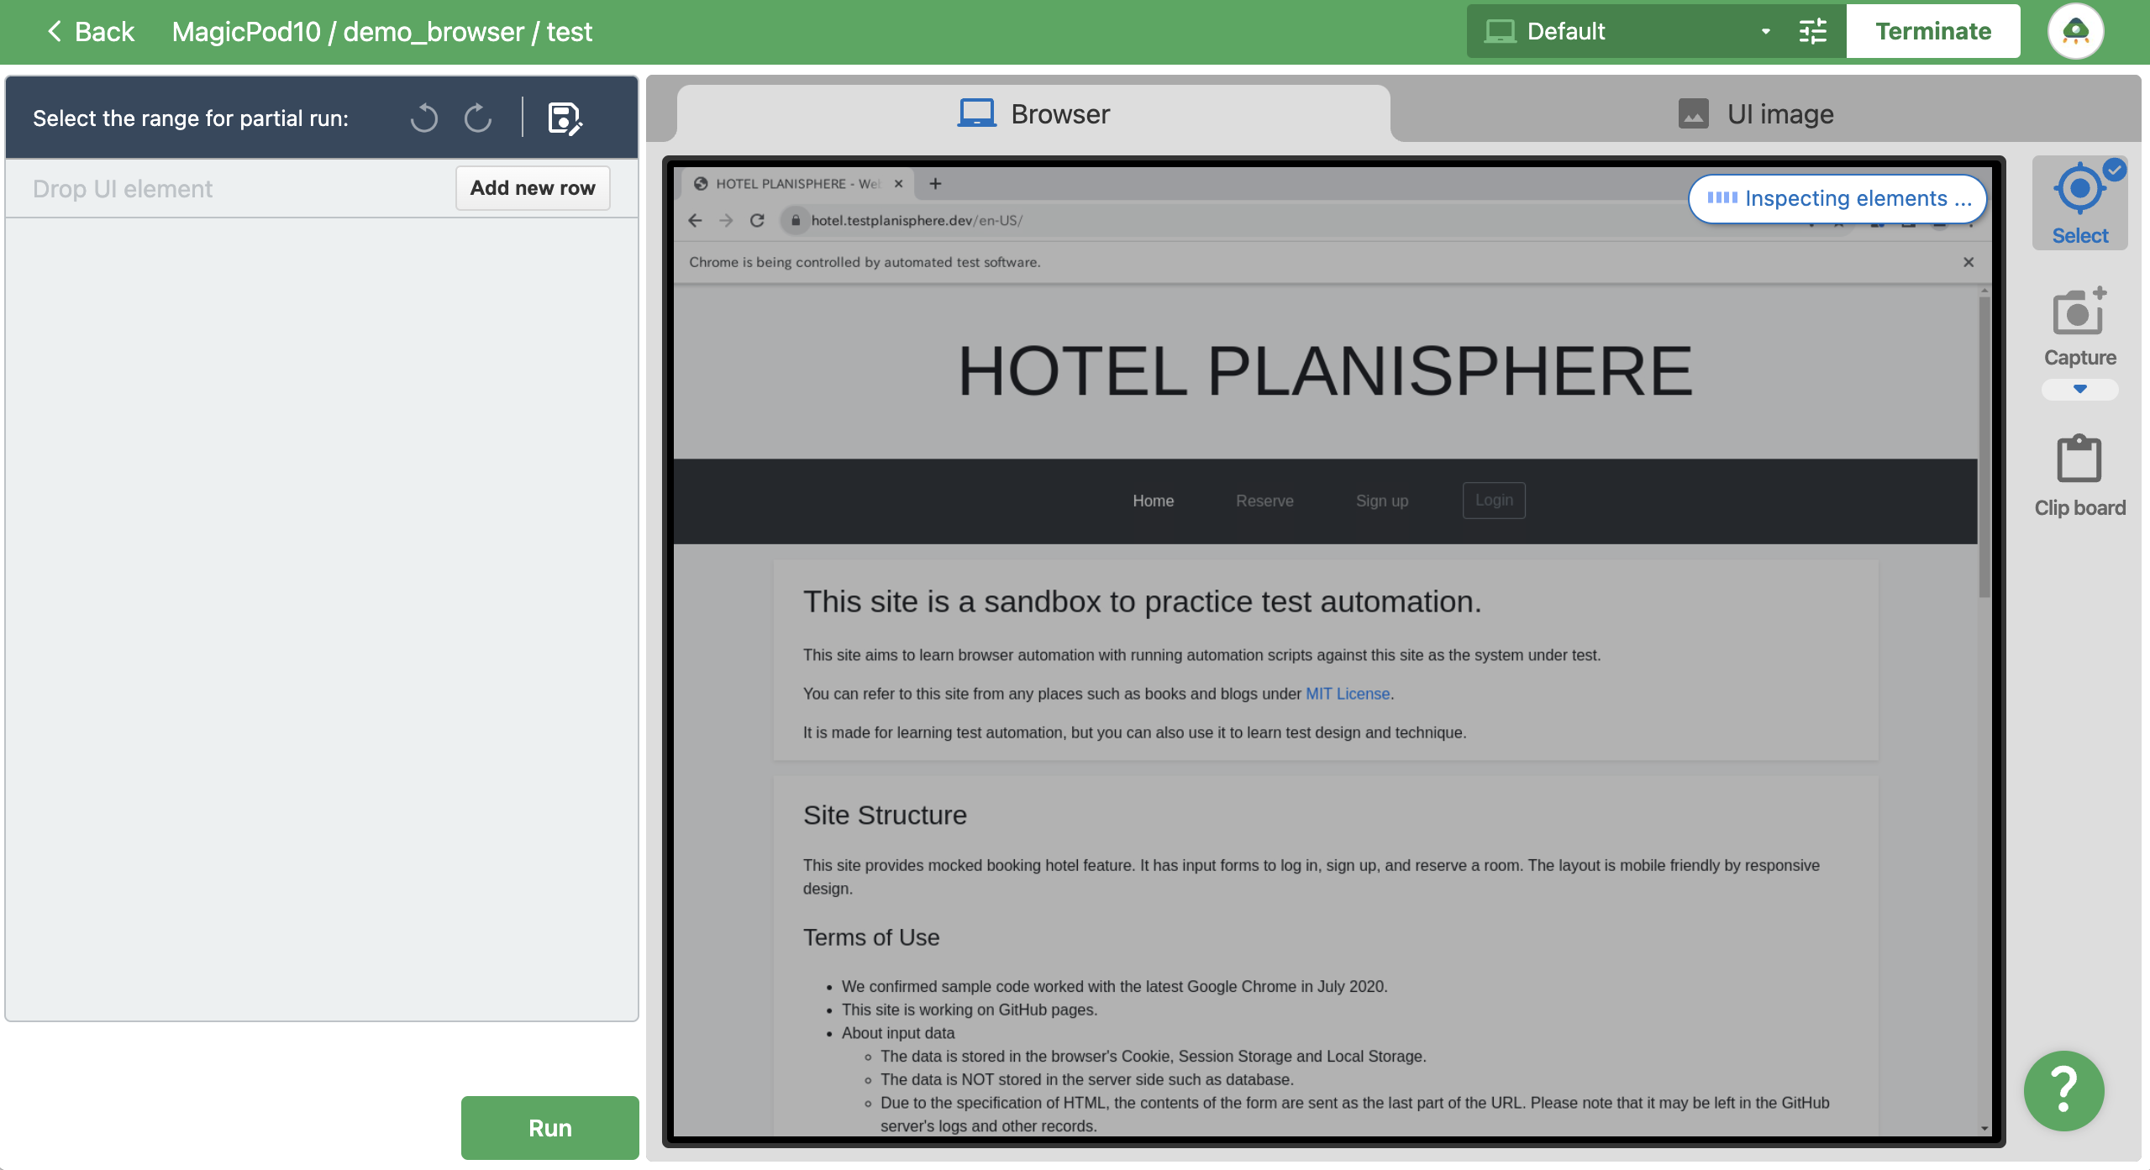
Task: Click the project path MagicPod10 / demo_browser / test
Action: (x=381, y=31)
